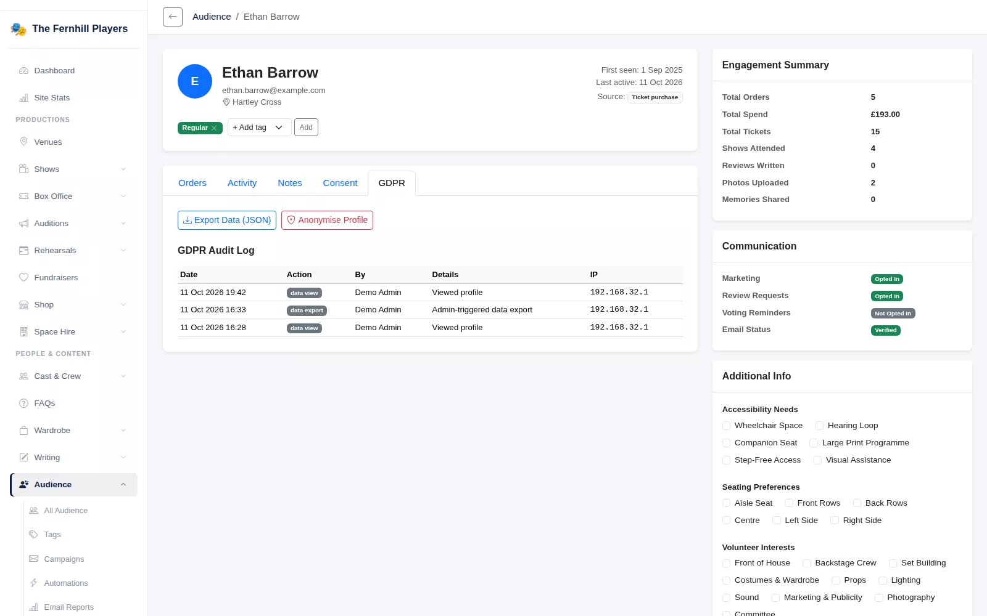Check the Companion Seat option
Screen dimensions: 987x616
[727, 443]
